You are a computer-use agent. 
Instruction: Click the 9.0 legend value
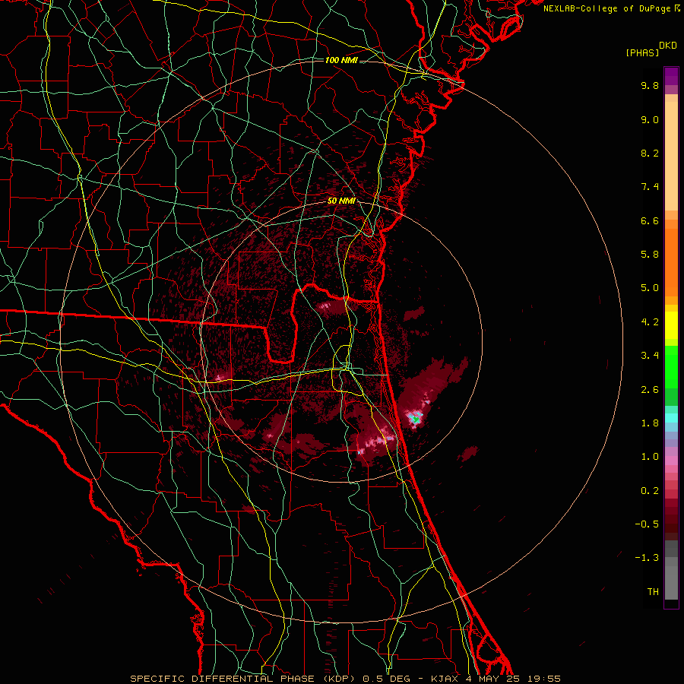[650, 119]
